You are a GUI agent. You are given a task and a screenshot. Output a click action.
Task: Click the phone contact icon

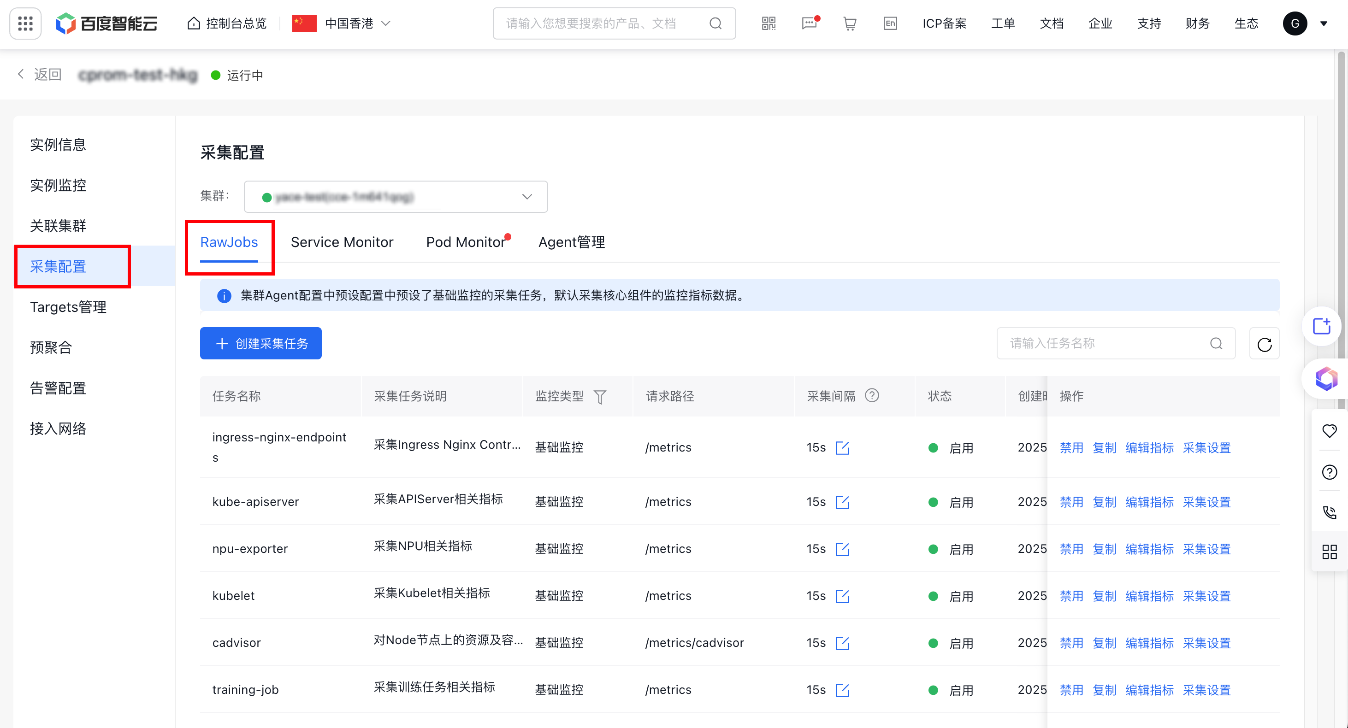click(1329, 512)
